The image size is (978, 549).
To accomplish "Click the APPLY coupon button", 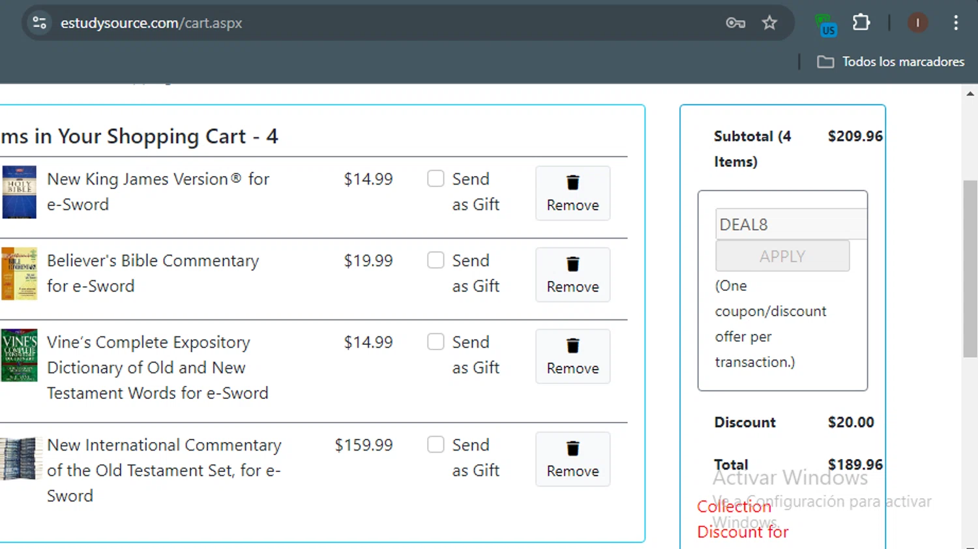I will [x=782, y=256].
